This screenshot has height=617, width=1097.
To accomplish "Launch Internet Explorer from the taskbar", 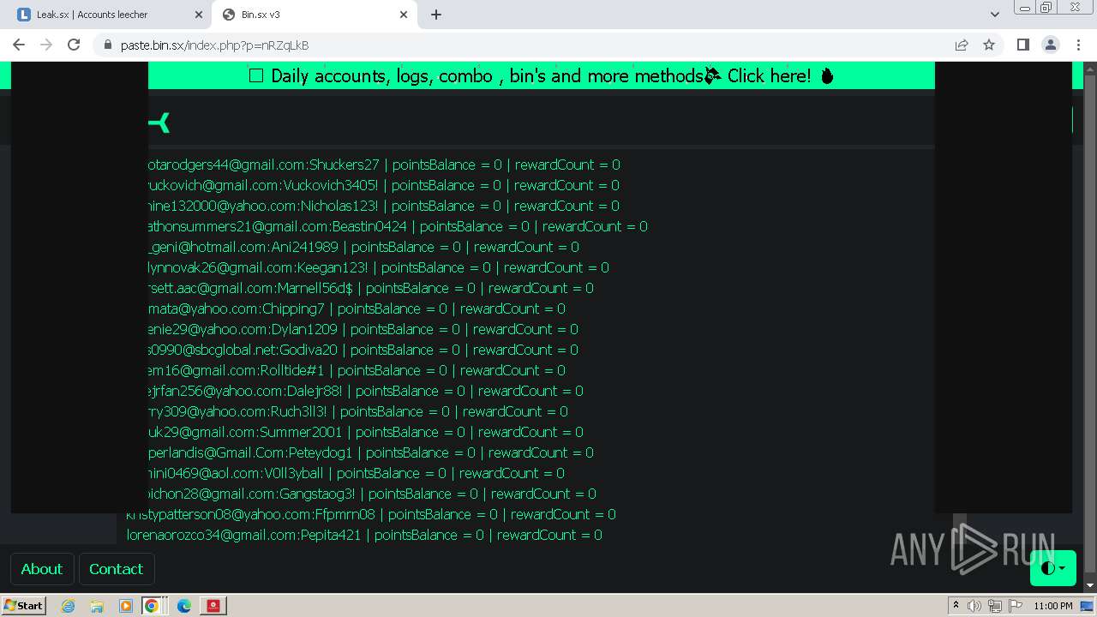I will pos(68,606).
